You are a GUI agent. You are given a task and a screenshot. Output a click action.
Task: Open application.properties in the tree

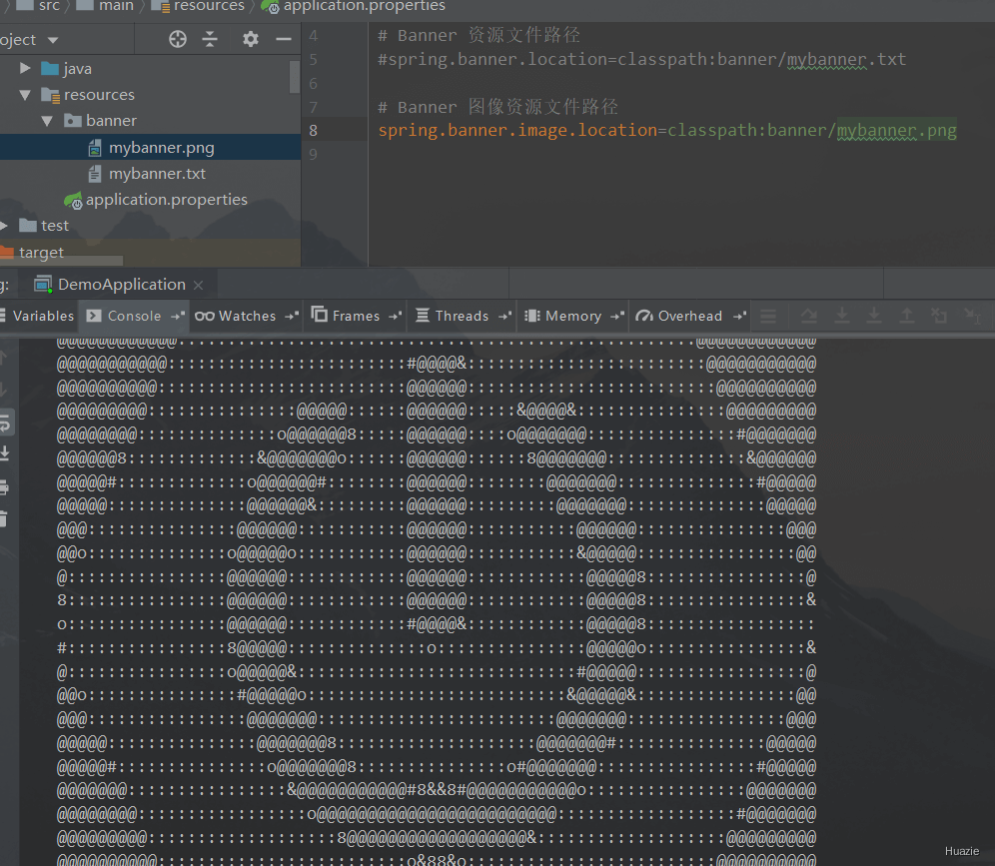click(151, 199)
